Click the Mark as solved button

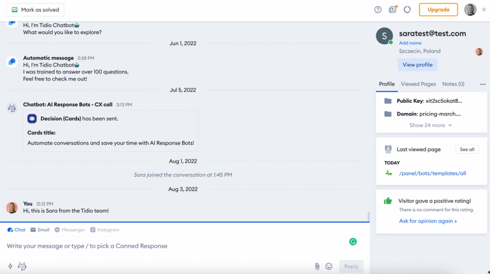point(35,10)
